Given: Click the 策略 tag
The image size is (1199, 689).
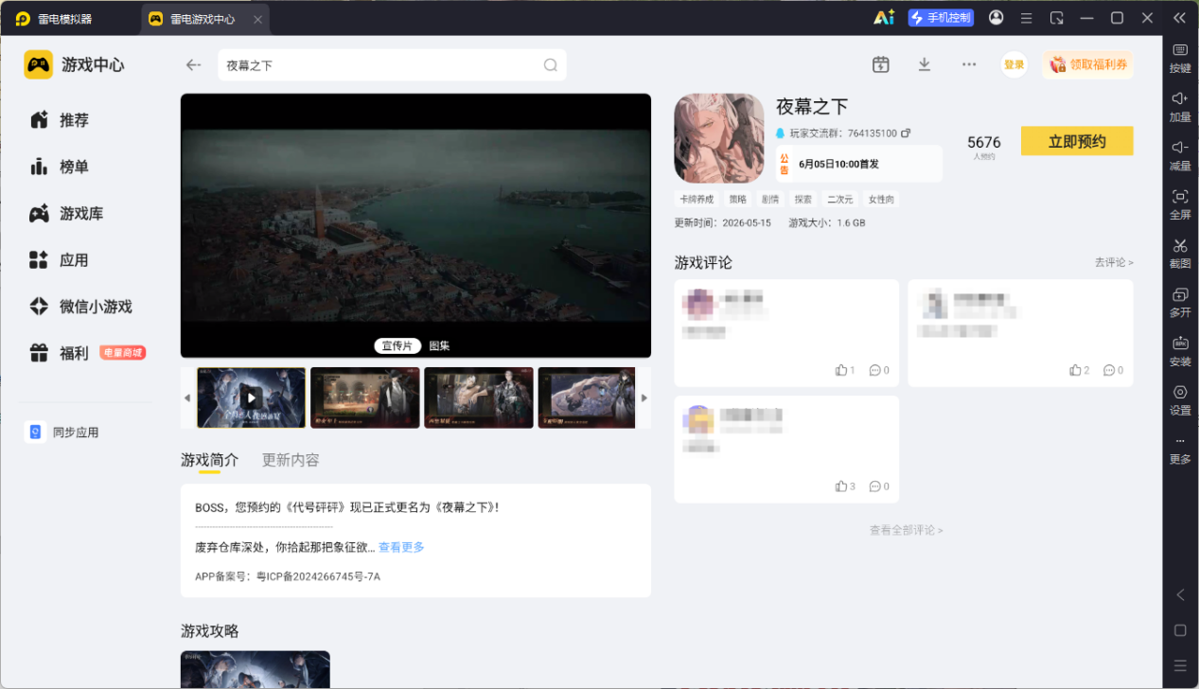Looking at the screenshot, I should 737,200.
